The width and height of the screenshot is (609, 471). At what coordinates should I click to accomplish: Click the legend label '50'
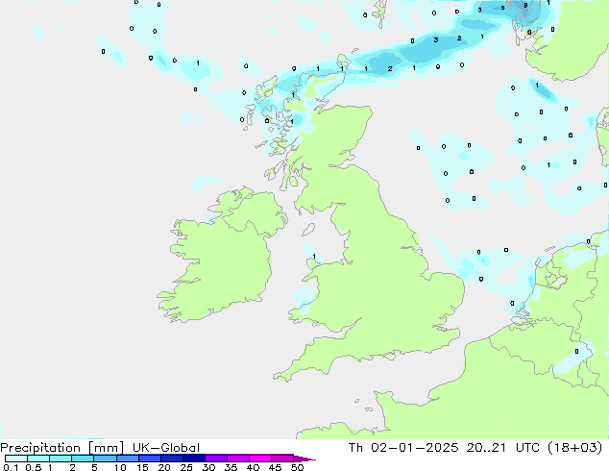(298, 467)
